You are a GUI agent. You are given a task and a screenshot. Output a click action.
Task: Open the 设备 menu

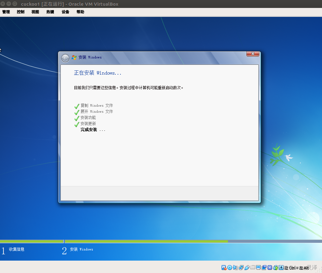click(65, 12)
